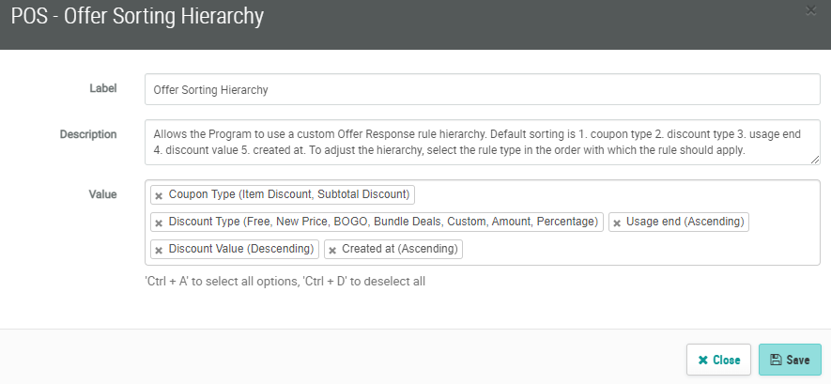Remove the Discount Type tag

click(x=159, y=223)
